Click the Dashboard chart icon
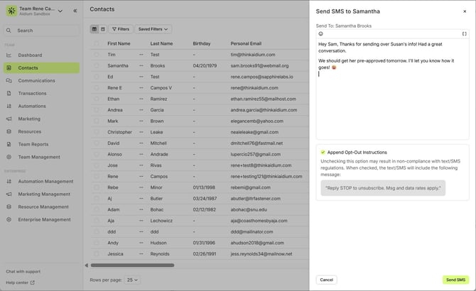Viewport: 476px width, 291px height. coord(9,55)
